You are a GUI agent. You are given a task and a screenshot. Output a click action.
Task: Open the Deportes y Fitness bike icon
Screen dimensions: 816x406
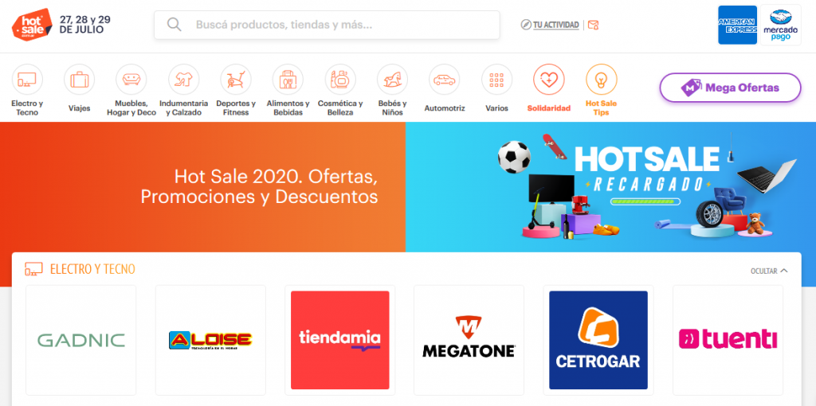coord(236,80)
